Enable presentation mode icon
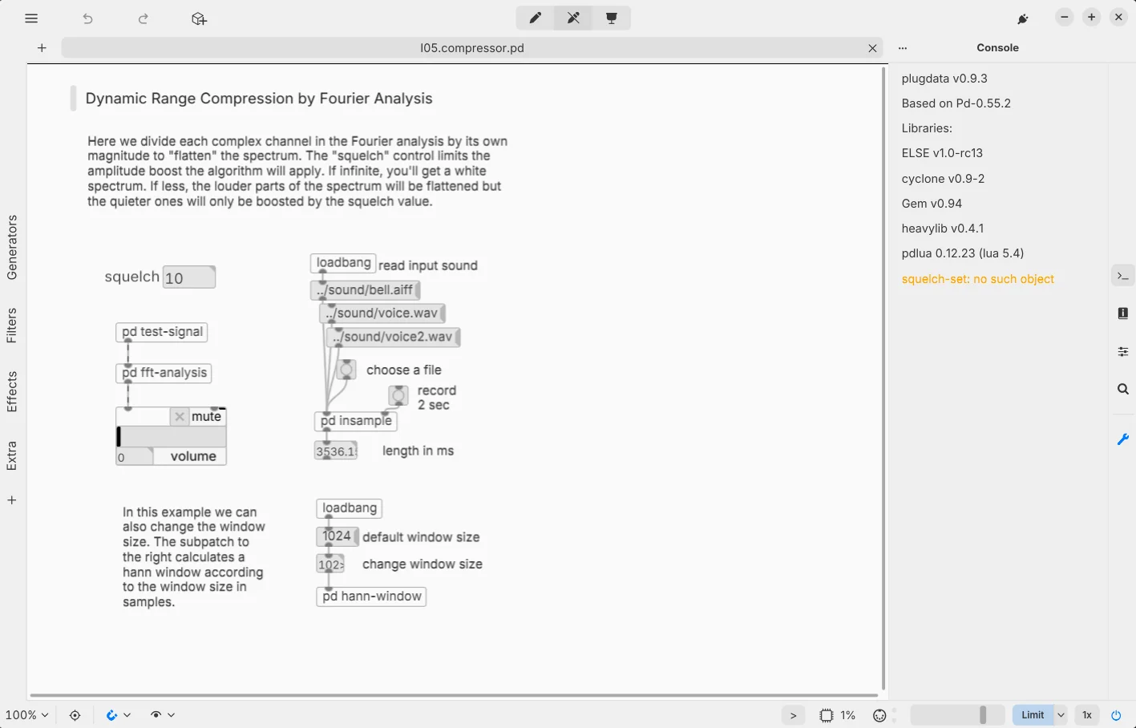The width and height of the screenshot is (1136, 728). [x=612, y=18]
